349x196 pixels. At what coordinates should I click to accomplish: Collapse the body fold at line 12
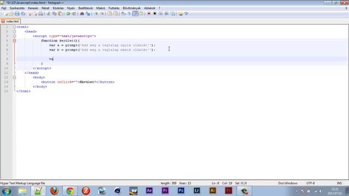coord(15,77)
